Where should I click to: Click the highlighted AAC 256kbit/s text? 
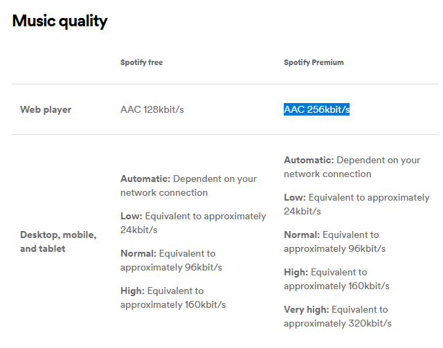317,109
